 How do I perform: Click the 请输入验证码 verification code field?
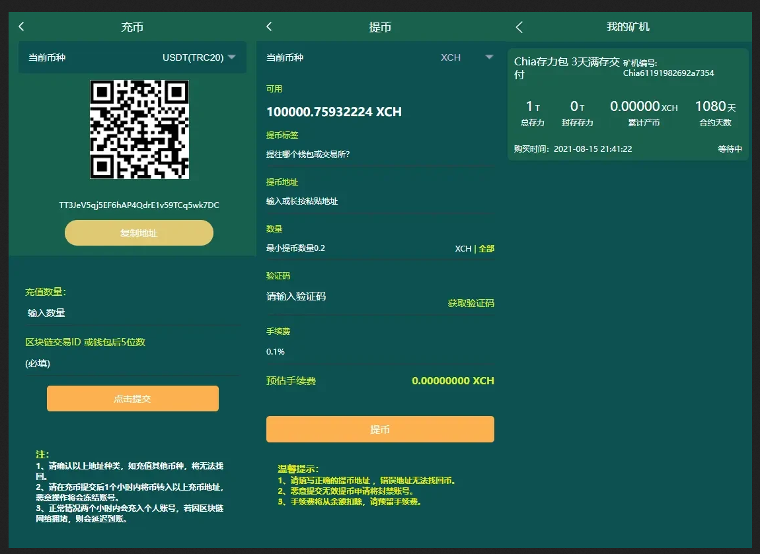pyautogui.click(x=350, y=297)
